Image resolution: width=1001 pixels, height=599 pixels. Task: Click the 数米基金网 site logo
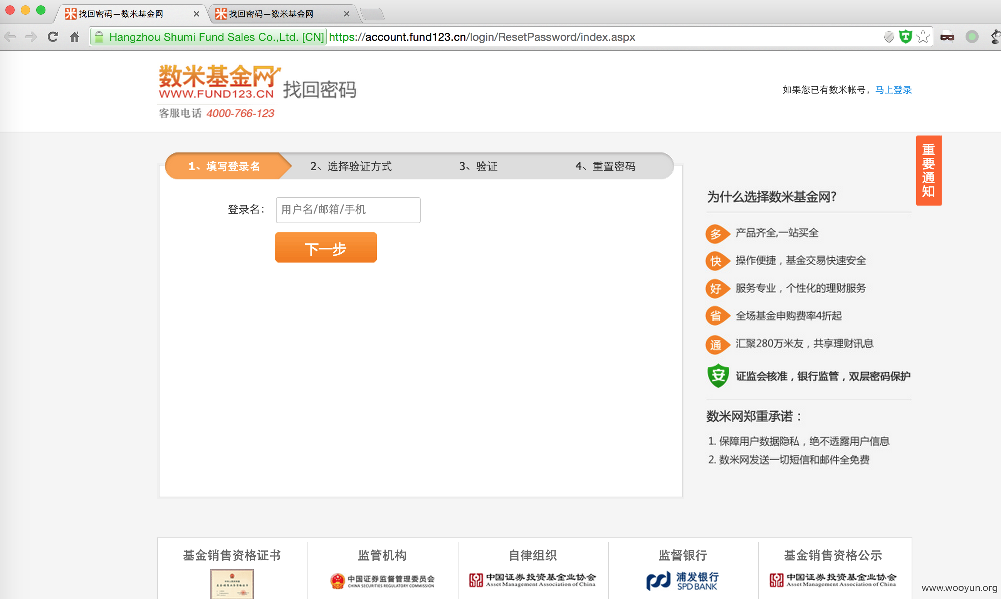coord(219,82)
